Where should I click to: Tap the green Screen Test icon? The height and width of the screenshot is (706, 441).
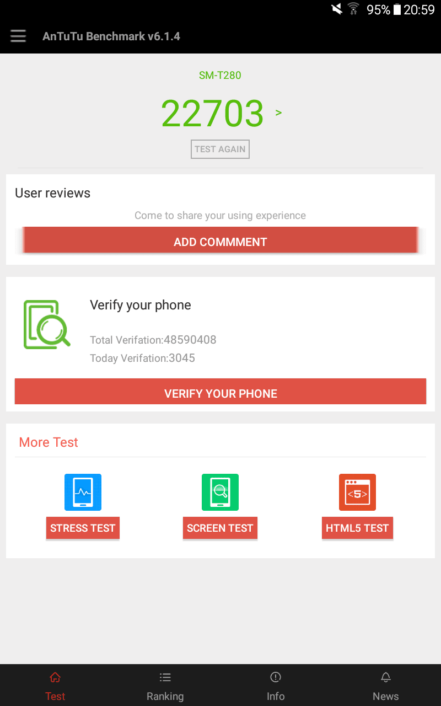coord(220,492)
